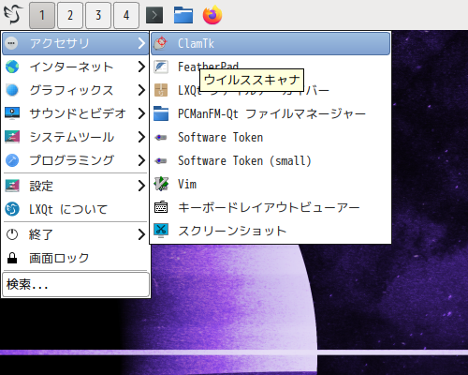The width and height of the screenshot is (468, 375).
Task: Expand the システムツール submenu arrow
Action: (141, 137)
